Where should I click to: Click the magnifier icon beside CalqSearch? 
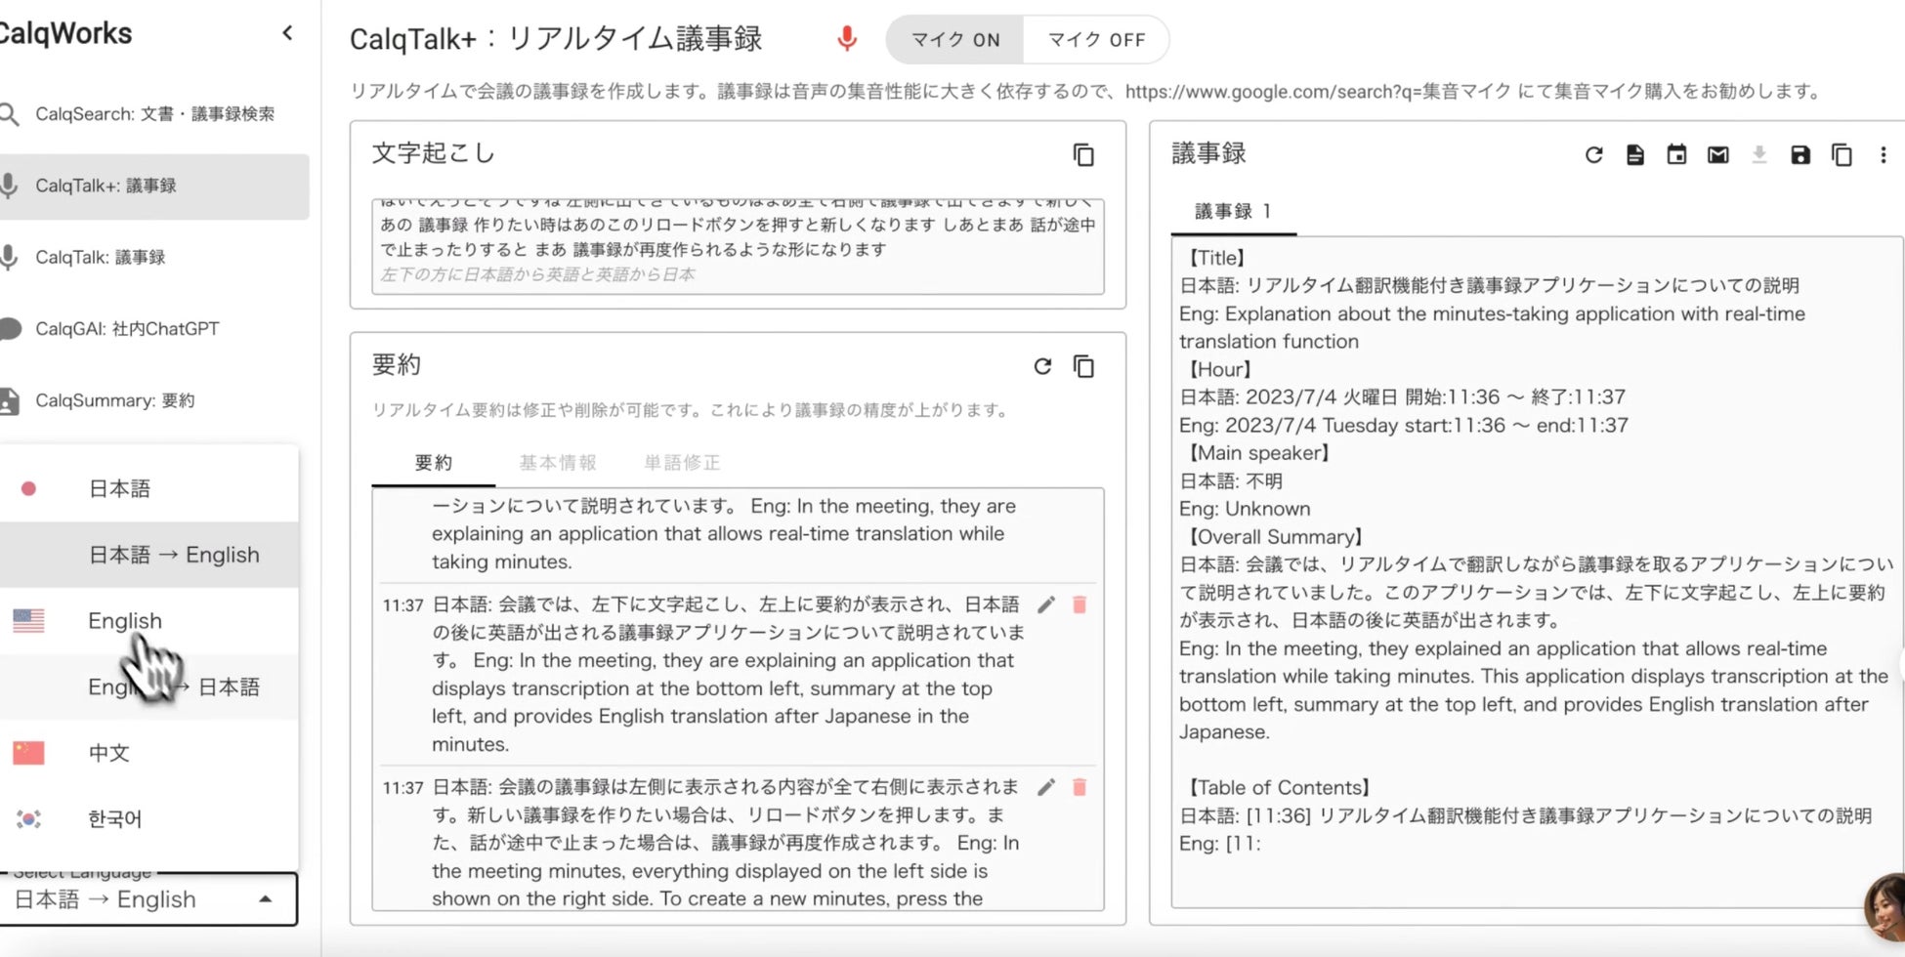tap(10, 114)
